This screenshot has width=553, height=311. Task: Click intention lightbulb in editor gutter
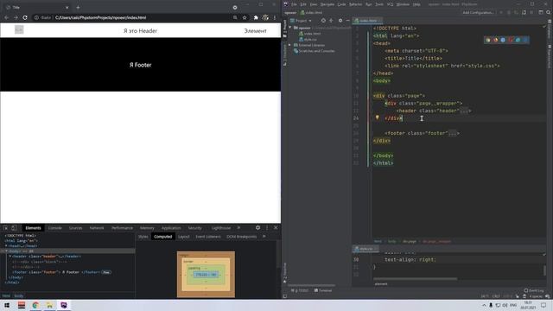tap(377, 117)
